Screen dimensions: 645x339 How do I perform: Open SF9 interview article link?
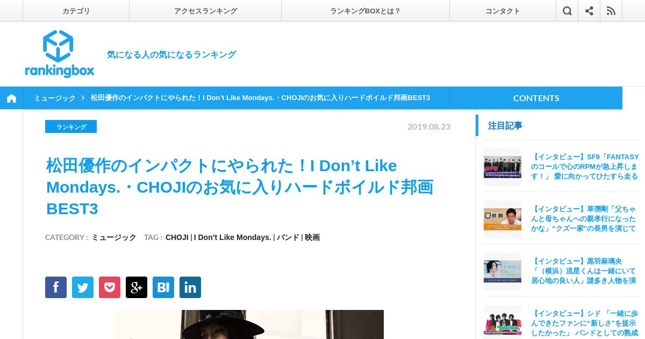(585, 167)
